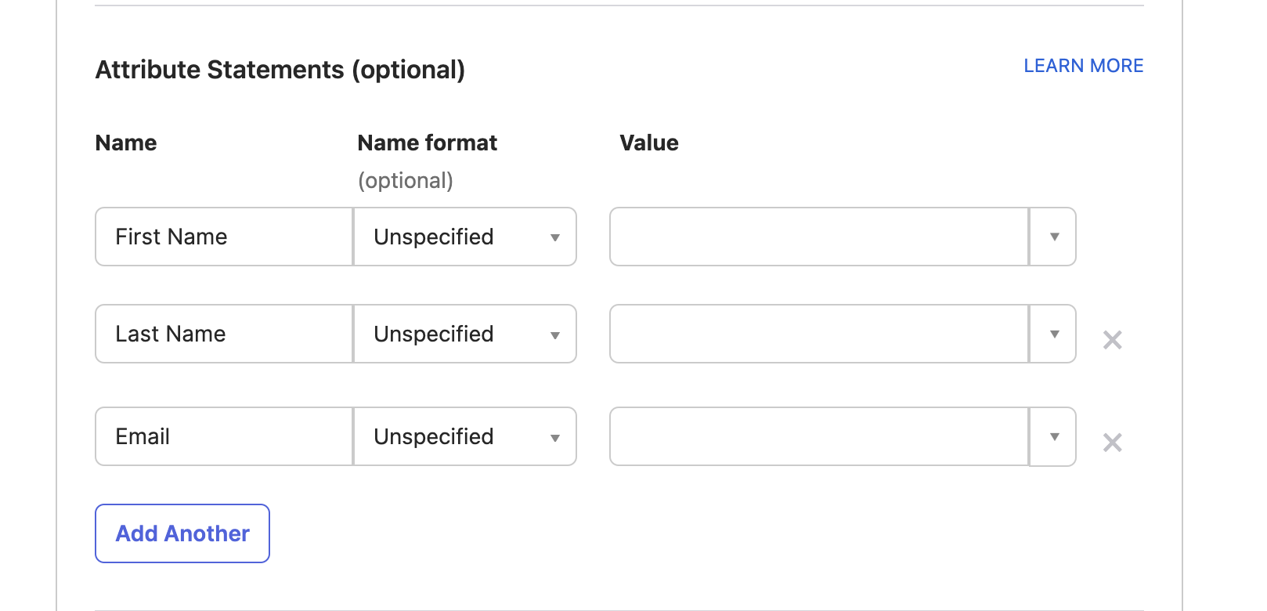1267x611 pixels.
Task: Select the Email attribute name field
Action: pyautogui.click(x=224, y=436)
